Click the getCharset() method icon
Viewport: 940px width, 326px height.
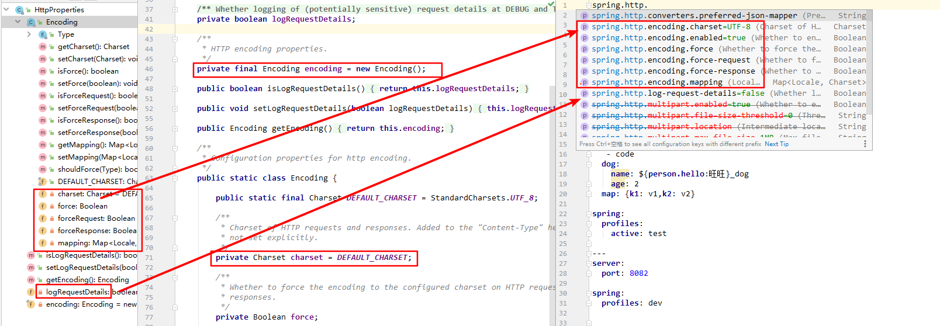point(42,47)
